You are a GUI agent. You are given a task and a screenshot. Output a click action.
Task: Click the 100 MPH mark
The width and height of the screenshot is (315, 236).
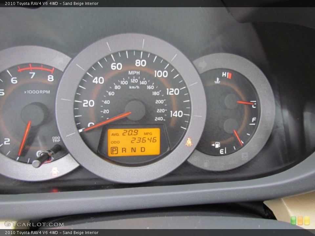(161, 74)
